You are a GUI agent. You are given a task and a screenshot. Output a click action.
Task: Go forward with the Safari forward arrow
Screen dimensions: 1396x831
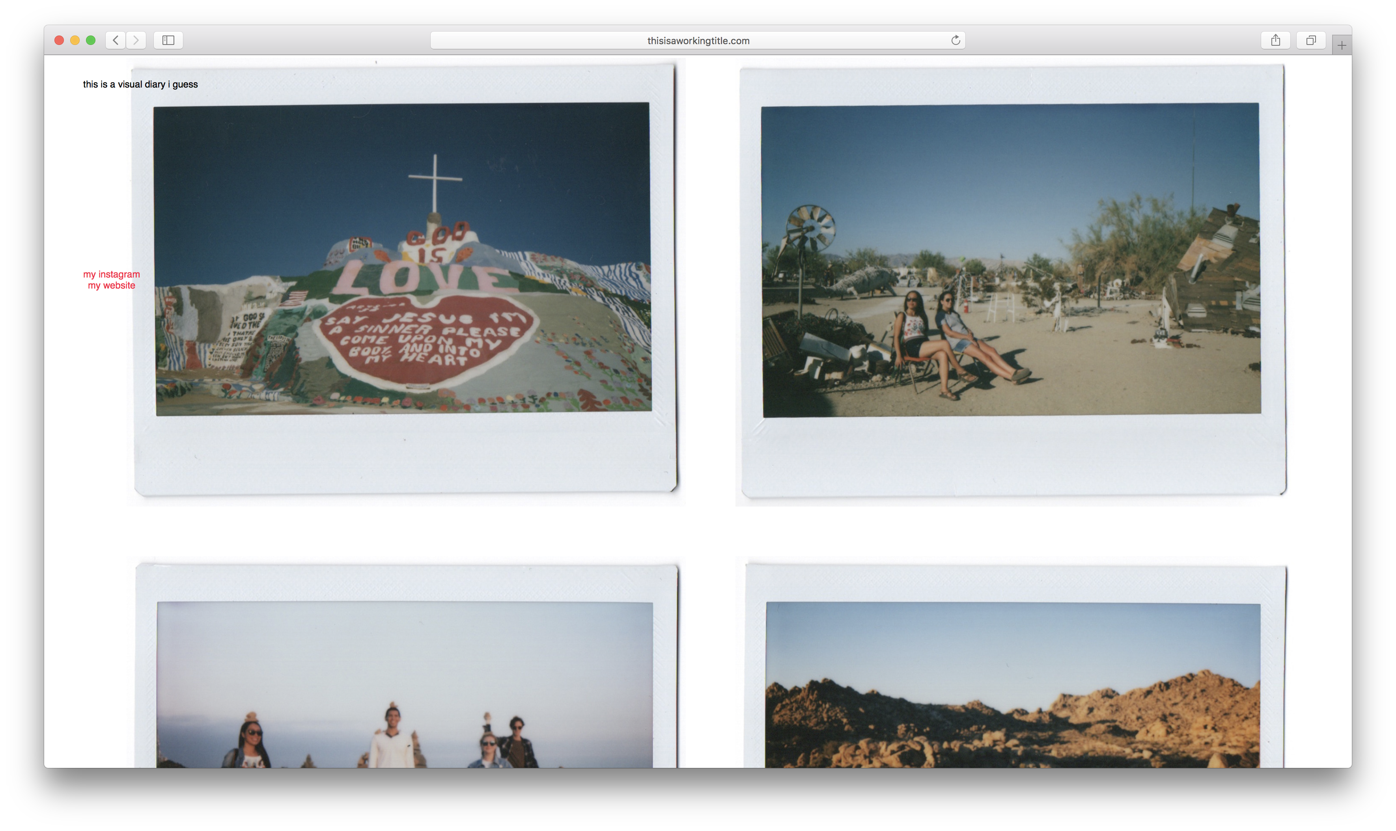pos(136,40)
